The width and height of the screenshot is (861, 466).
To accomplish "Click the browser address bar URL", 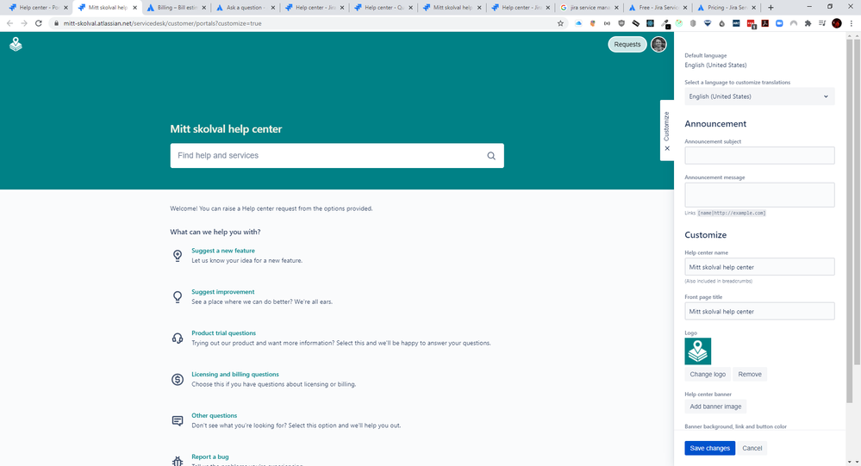I will click(162, 23).
